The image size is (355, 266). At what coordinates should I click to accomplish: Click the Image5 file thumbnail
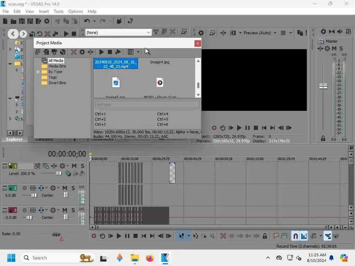(116, 82)
